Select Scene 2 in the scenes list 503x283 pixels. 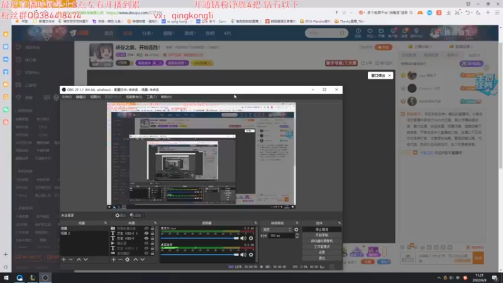click(x=84, y=233)
